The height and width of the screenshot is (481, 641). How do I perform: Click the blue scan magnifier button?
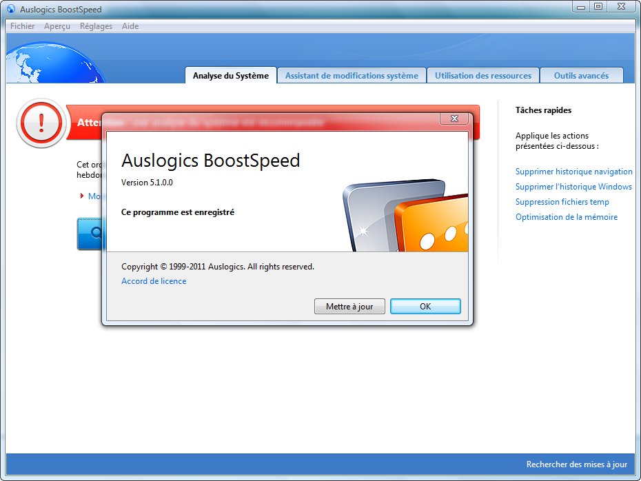coord(90,234)
